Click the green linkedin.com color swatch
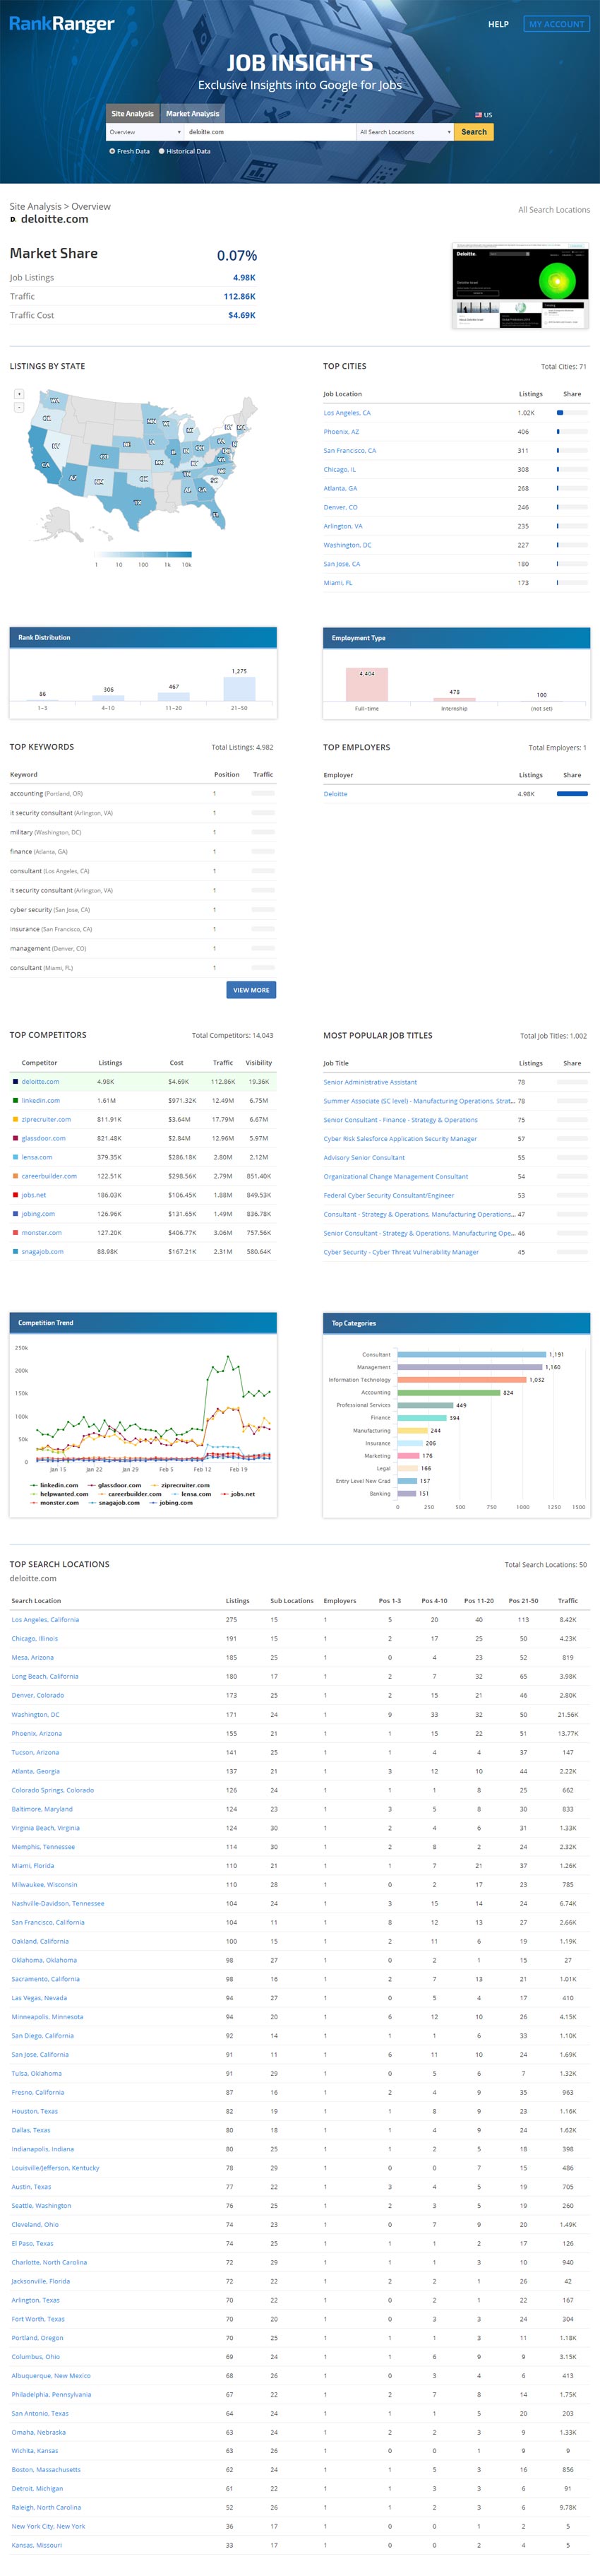Screen dimensions: 600x2576 15,1100
